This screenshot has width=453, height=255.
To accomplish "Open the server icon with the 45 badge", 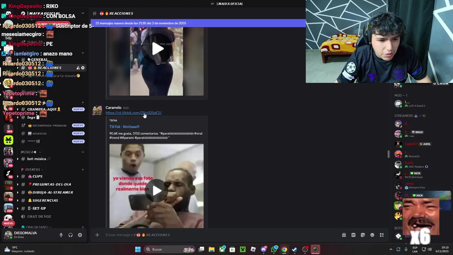I will pyautogui.click(x=8, y=174).
